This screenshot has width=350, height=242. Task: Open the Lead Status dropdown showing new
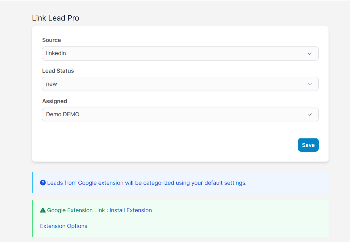pyautogui.click(x=180, y=84)
